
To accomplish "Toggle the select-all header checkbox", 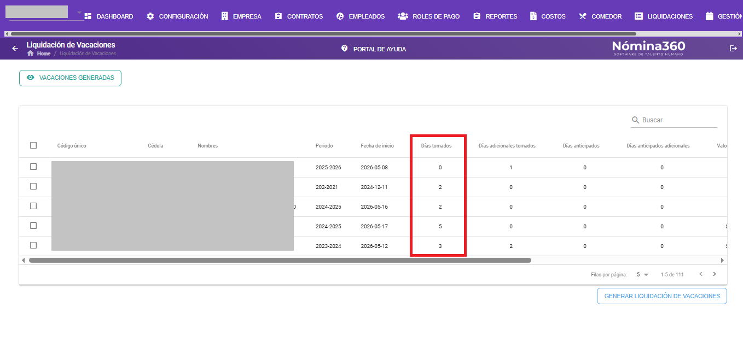I will [x=33, y=145].
